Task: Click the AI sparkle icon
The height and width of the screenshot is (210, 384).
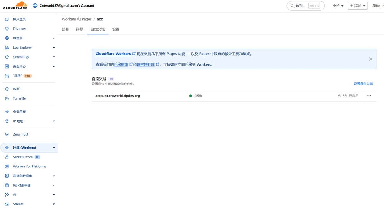Action: [x=7, y=195]
